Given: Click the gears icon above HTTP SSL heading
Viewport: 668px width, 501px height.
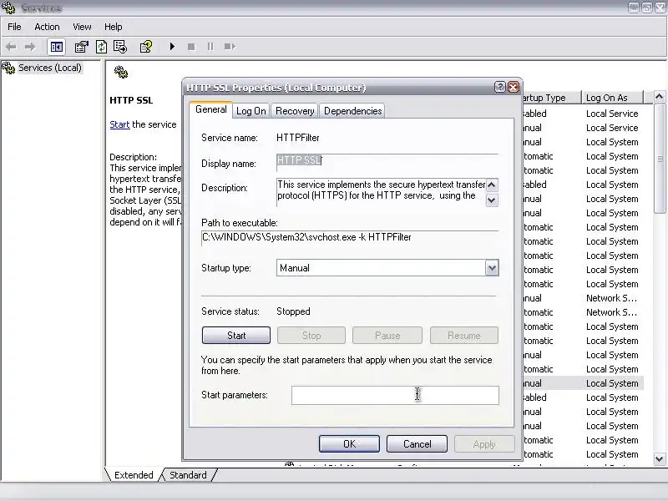Looking at the screenshot, I should 121,72.
